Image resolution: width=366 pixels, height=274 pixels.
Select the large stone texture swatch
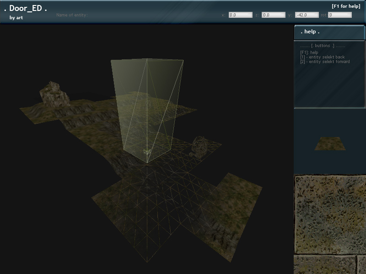pyautogui.click(x=330, y=215)
